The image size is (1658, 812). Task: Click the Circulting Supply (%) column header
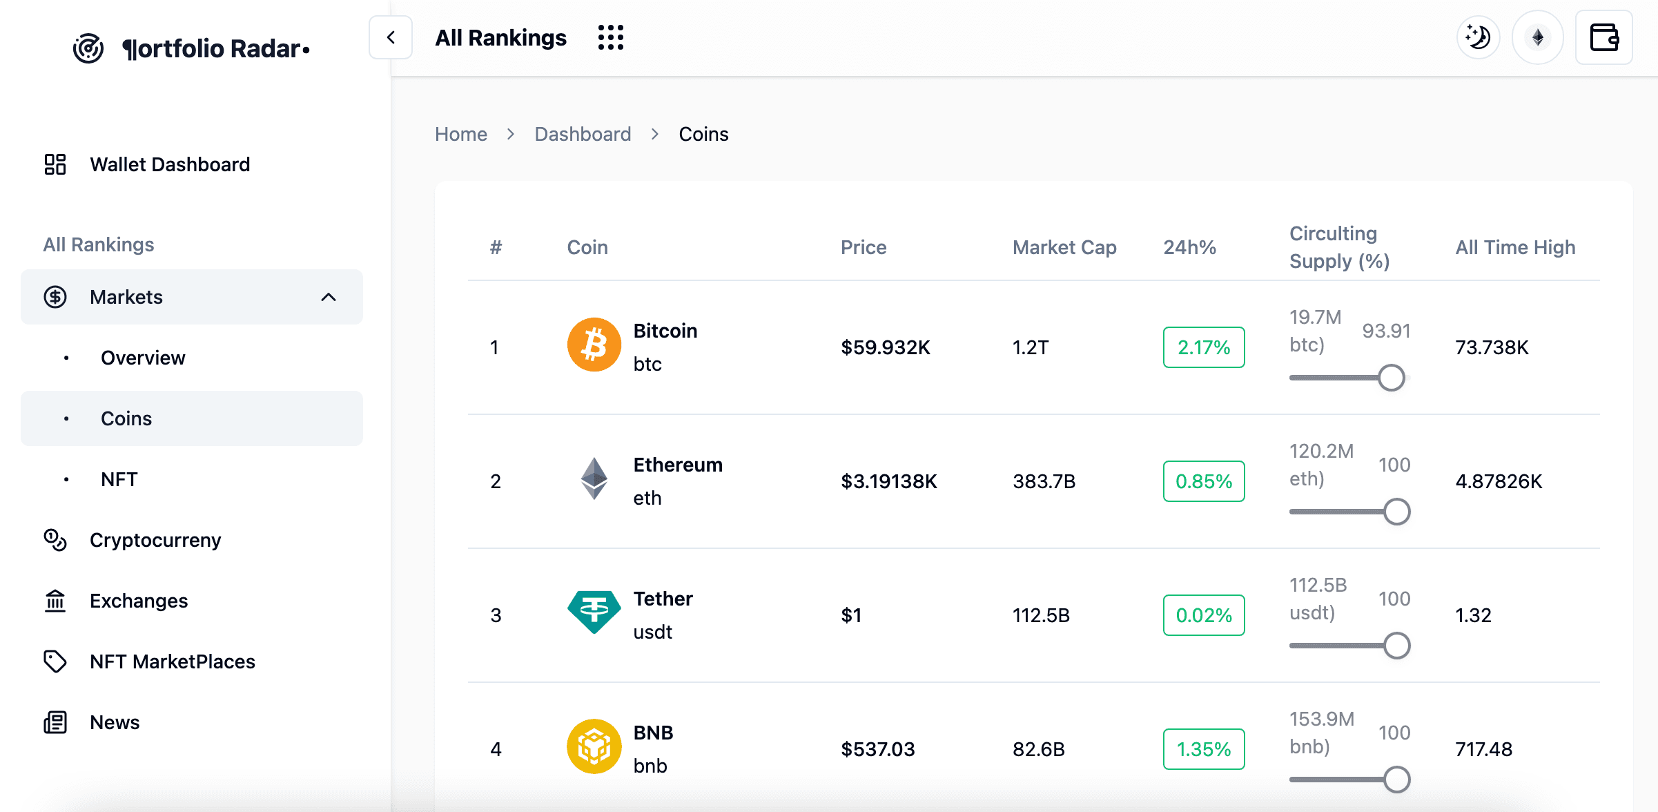point(1339,247)
